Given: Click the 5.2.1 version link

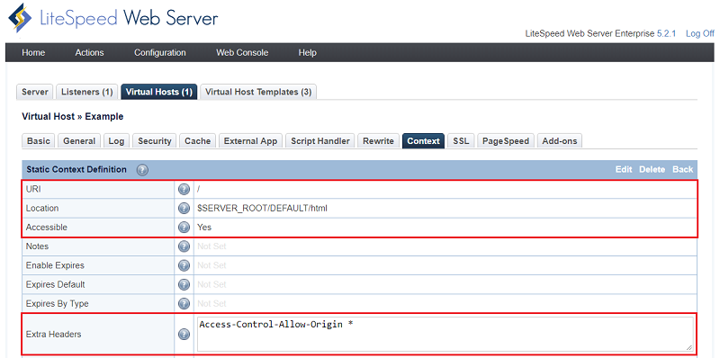Looking at the screenshot, I should 666,33.
